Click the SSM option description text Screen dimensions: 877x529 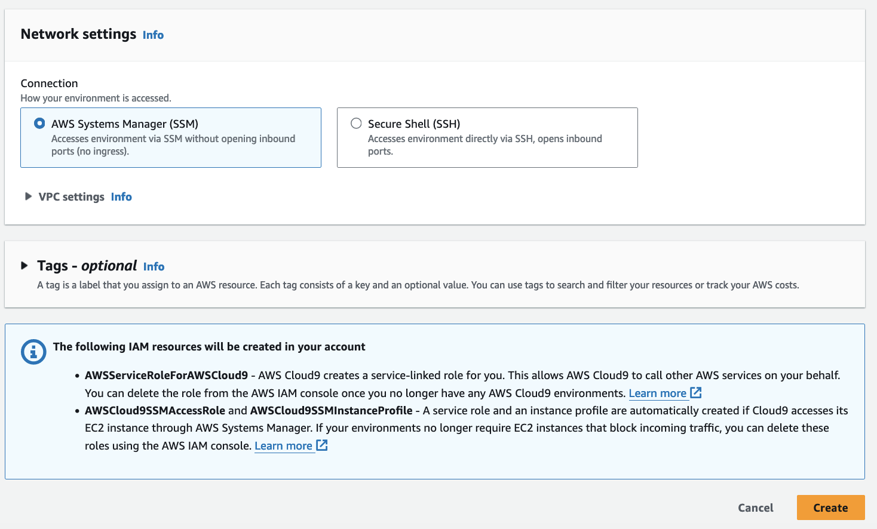(x=173, y=145)
